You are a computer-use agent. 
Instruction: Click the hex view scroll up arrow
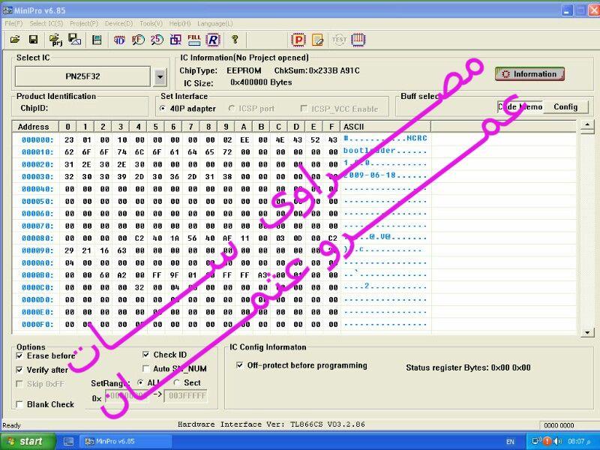click(x=587, y=124)
